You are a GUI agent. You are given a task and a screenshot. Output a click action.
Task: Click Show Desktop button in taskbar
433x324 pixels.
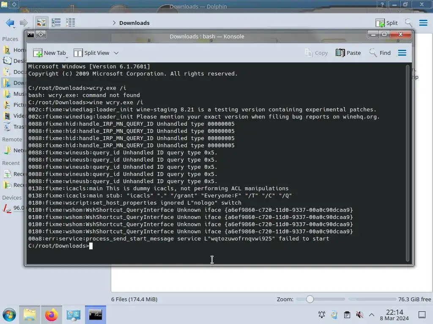coord(422,315)
